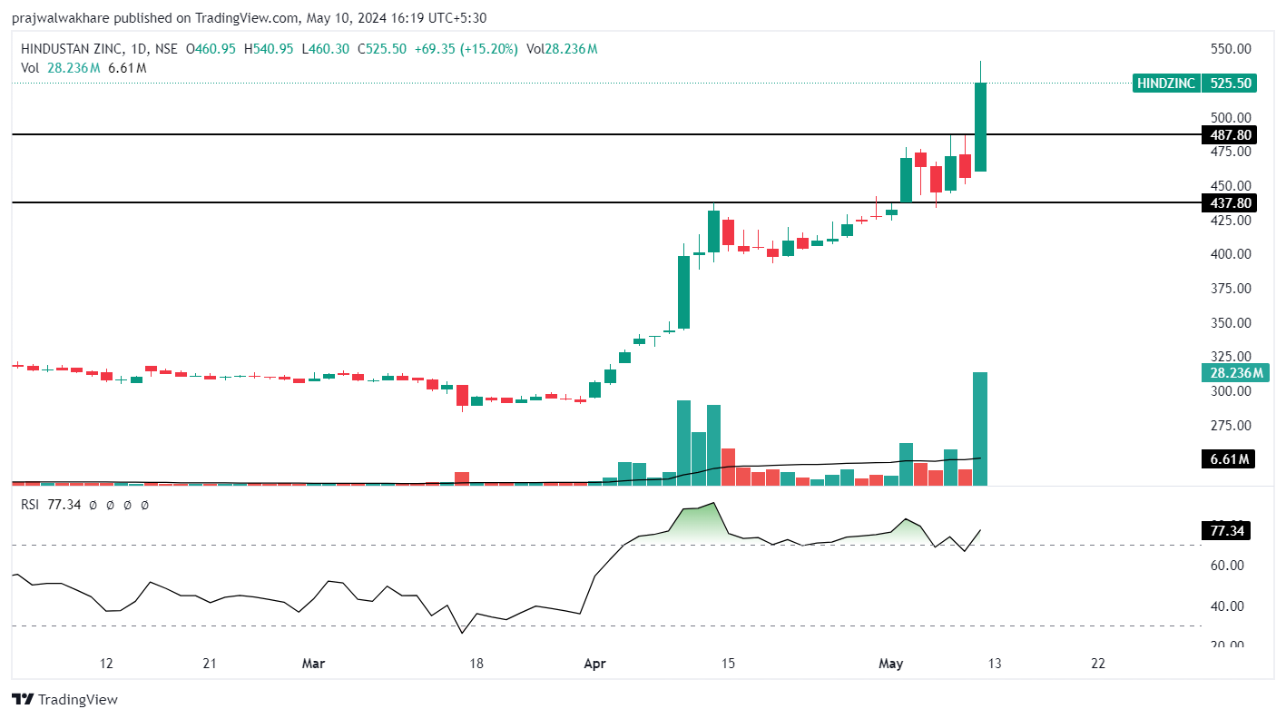The image size is (1286, 719).
Task: Click the 12 date label on time axis
Action: click(106, 664)
